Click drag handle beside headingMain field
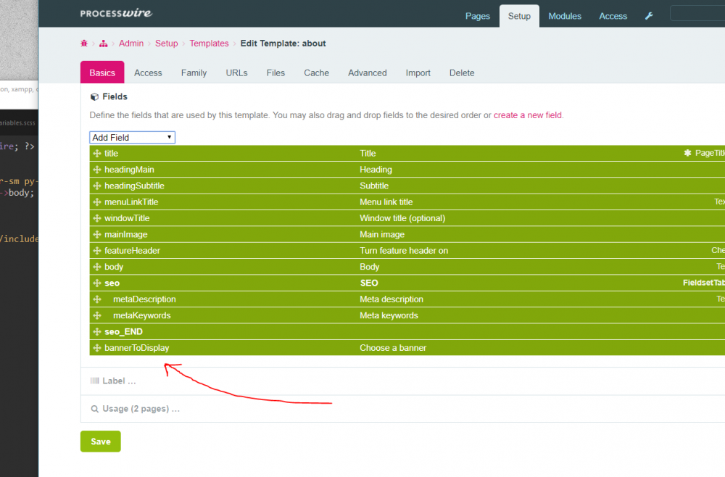 tap(97, 170)
